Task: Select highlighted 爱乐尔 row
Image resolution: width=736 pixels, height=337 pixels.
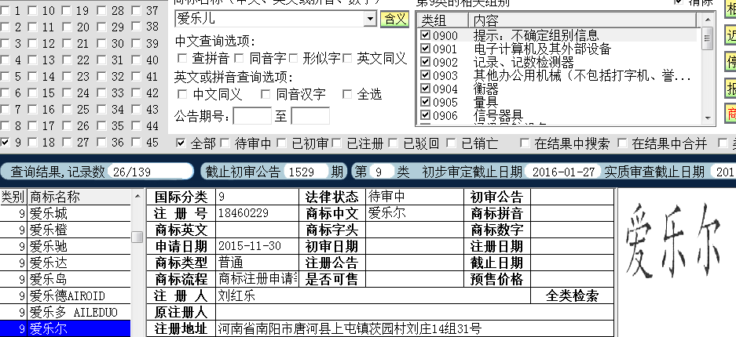Action: (x=65, y=328)
